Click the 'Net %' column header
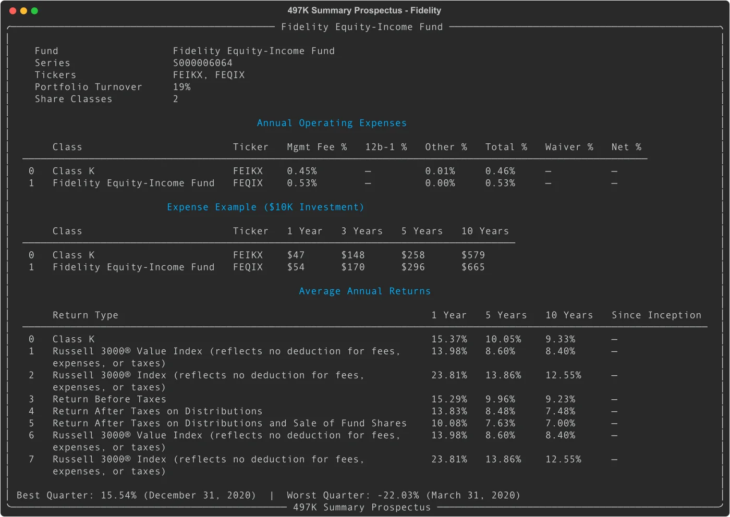Image resolution: width=730 pixels, height=517 pixels. (626, 147)
